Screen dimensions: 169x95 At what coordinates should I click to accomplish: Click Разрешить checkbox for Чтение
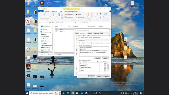99,69
